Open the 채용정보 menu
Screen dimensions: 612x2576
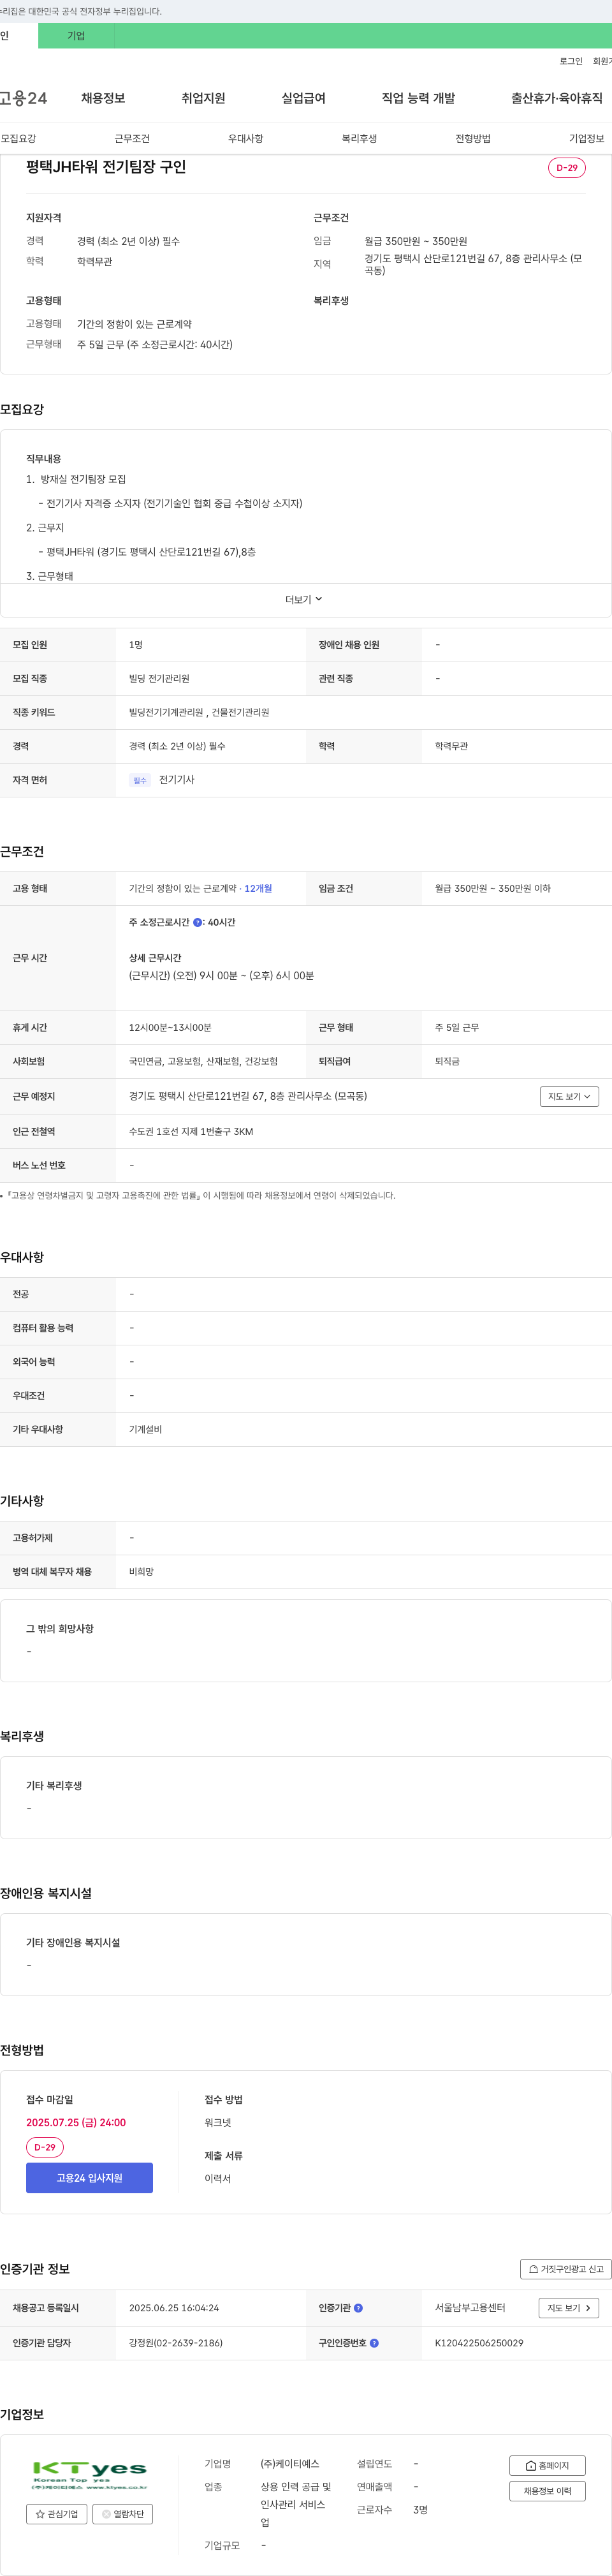tap(103, 98)
